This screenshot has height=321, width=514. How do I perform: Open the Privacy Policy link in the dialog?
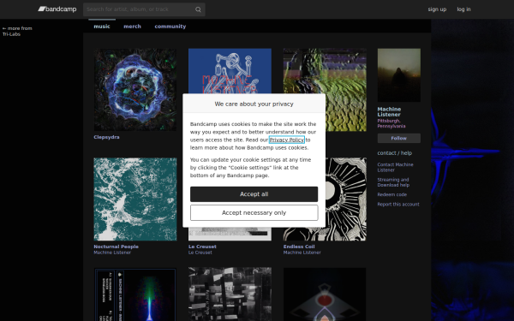coord(287,140)
